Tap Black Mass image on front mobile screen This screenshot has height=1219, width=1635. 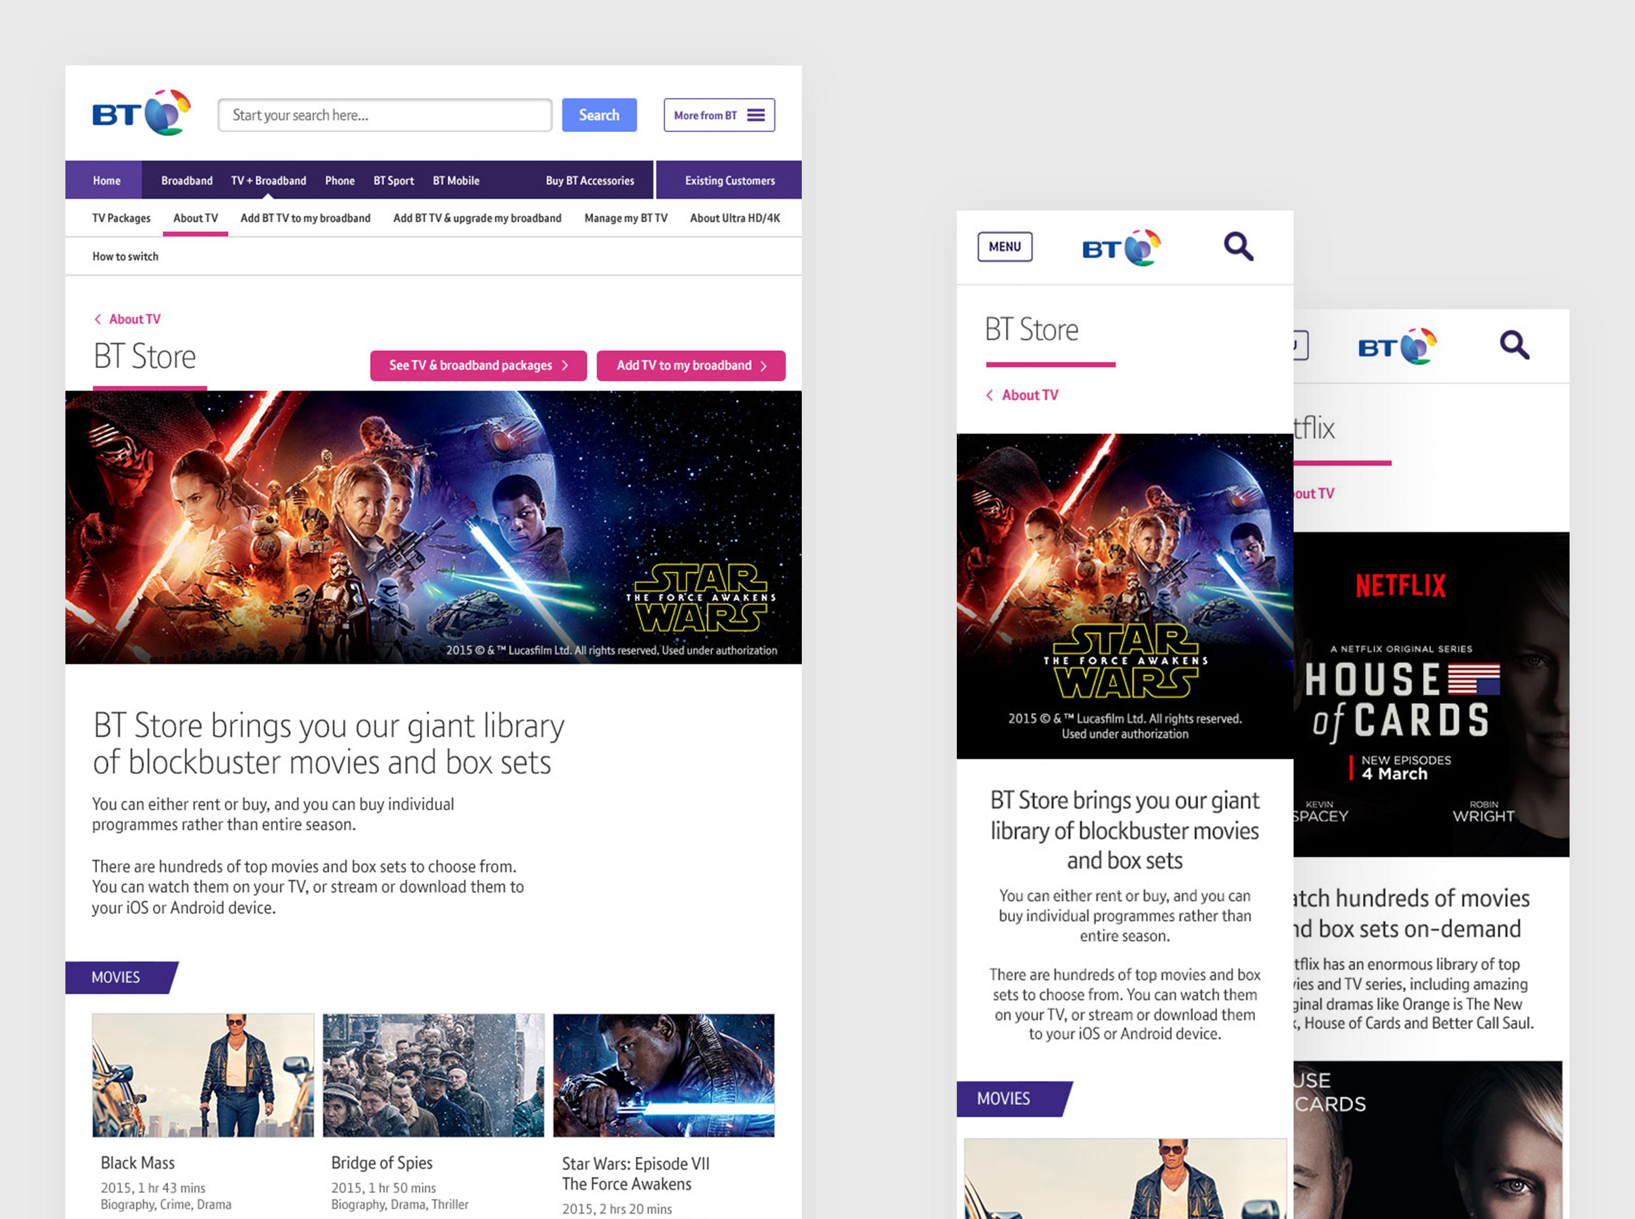tap(1125, 1178)
